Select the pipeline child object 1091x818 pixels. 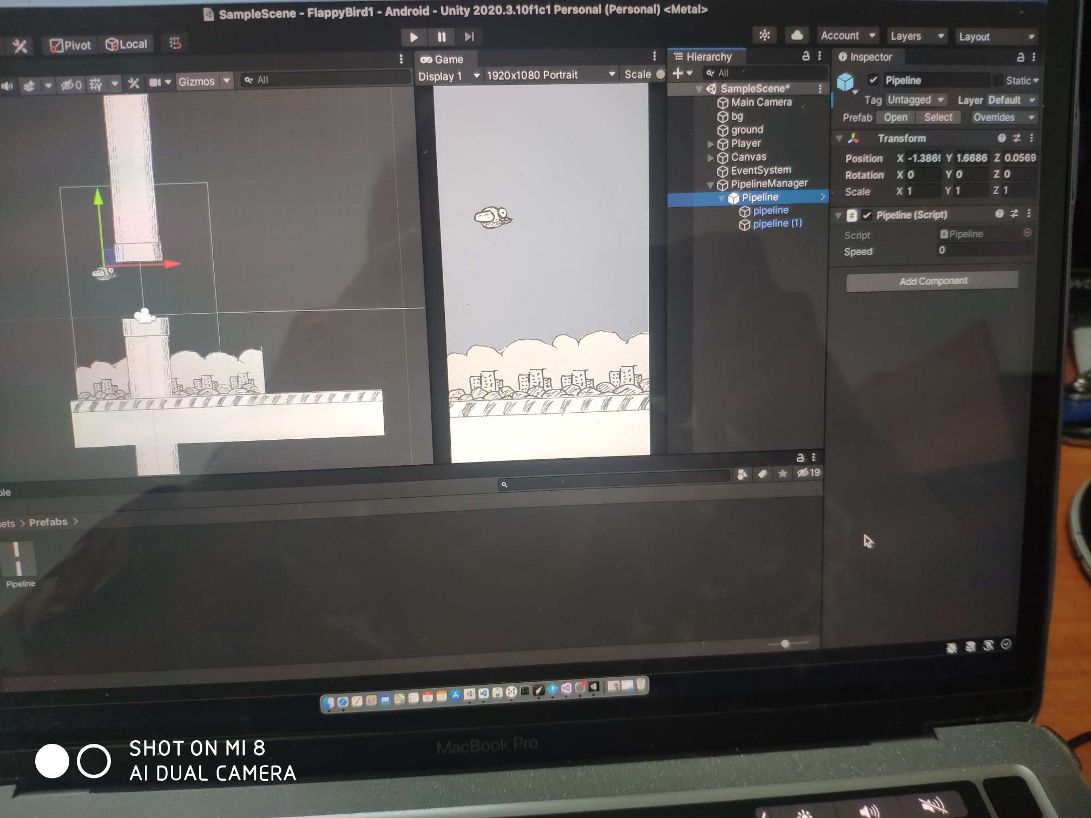[x=764, y=210]
